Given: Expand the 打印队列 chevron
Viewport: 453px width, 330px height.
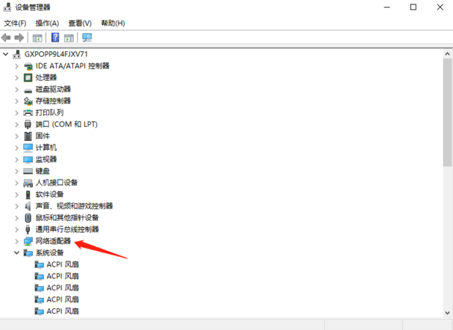Looking at the screenshot, I should coord(17,113).
